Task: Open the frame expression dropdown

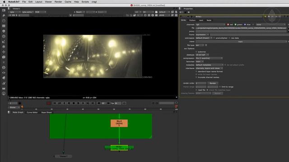Action: (202, 35)
